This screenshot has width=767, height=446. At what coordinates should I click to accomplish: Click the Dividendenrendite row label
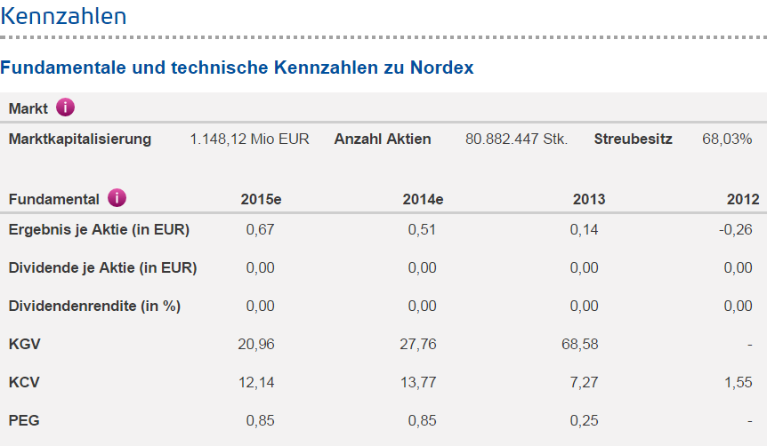tap(94, 306)
